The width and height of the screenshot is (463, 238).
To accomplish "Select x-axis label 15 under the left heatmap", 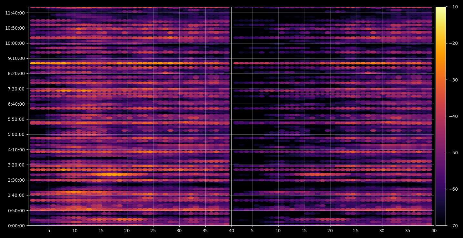I will click(101, 231).
